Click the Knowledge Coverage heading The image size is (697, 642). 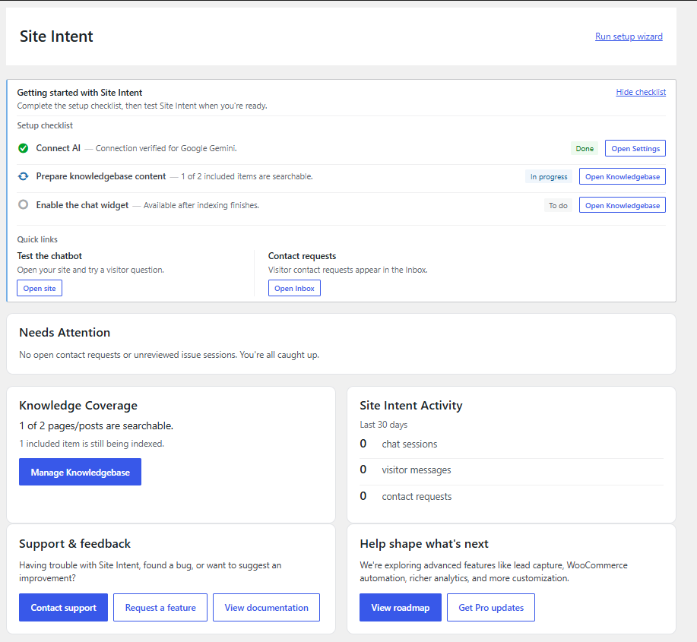pos(78,405)
